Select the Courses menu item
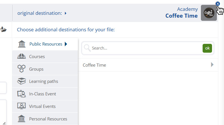Viewport: 224px width, 125px height. tap(37, 57)
